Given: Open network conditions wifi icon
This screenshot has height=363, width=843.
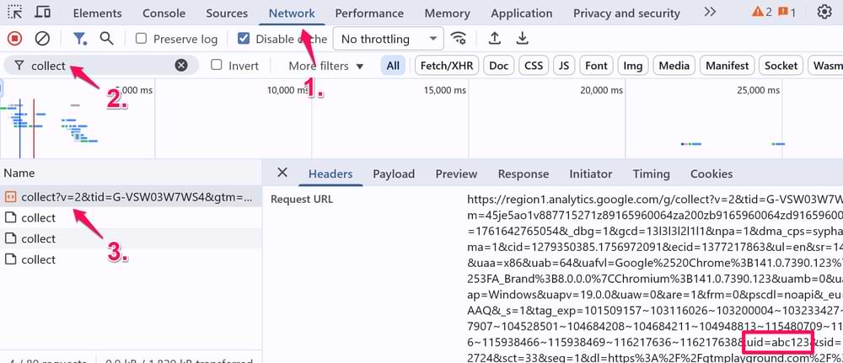Looking at the screenshot, I should tap(459, 39).
